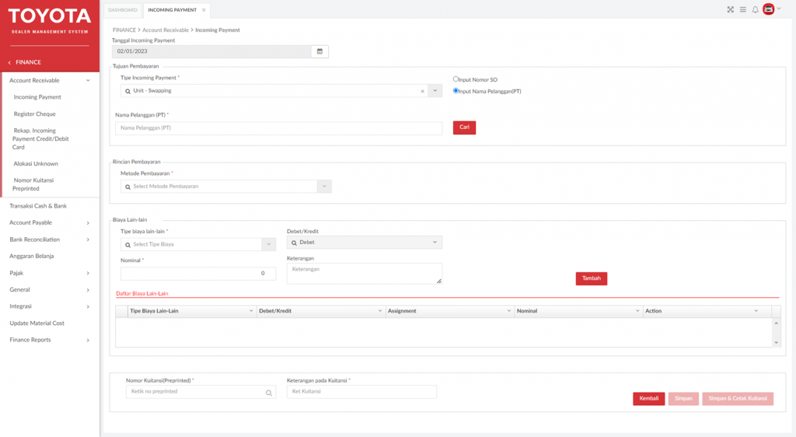
Task: Click the Simpan button
Action: coord(683,399)
